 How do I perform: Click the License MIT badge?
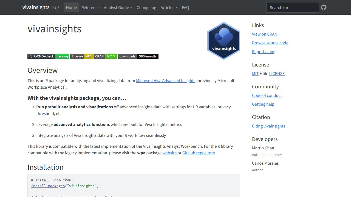[81, 56]
